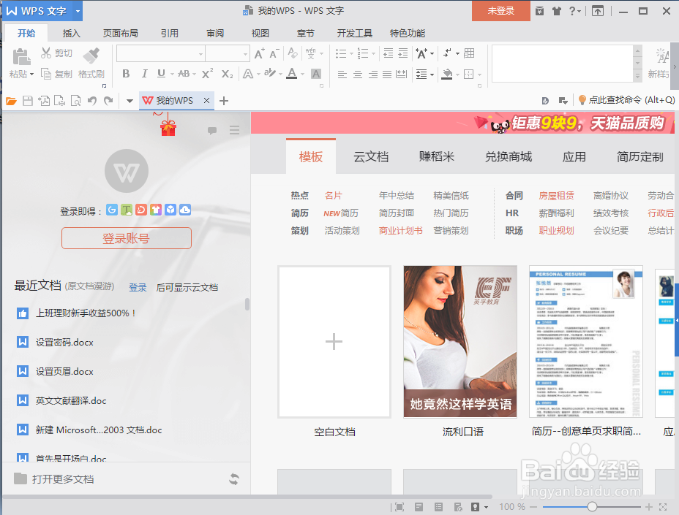Open recent file 设置密码.docx
This screenshot has height=515, width=679.
(64, 342)
